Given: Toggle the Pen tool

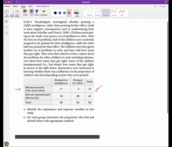Looking at the screenshot, I should [32, 12].
